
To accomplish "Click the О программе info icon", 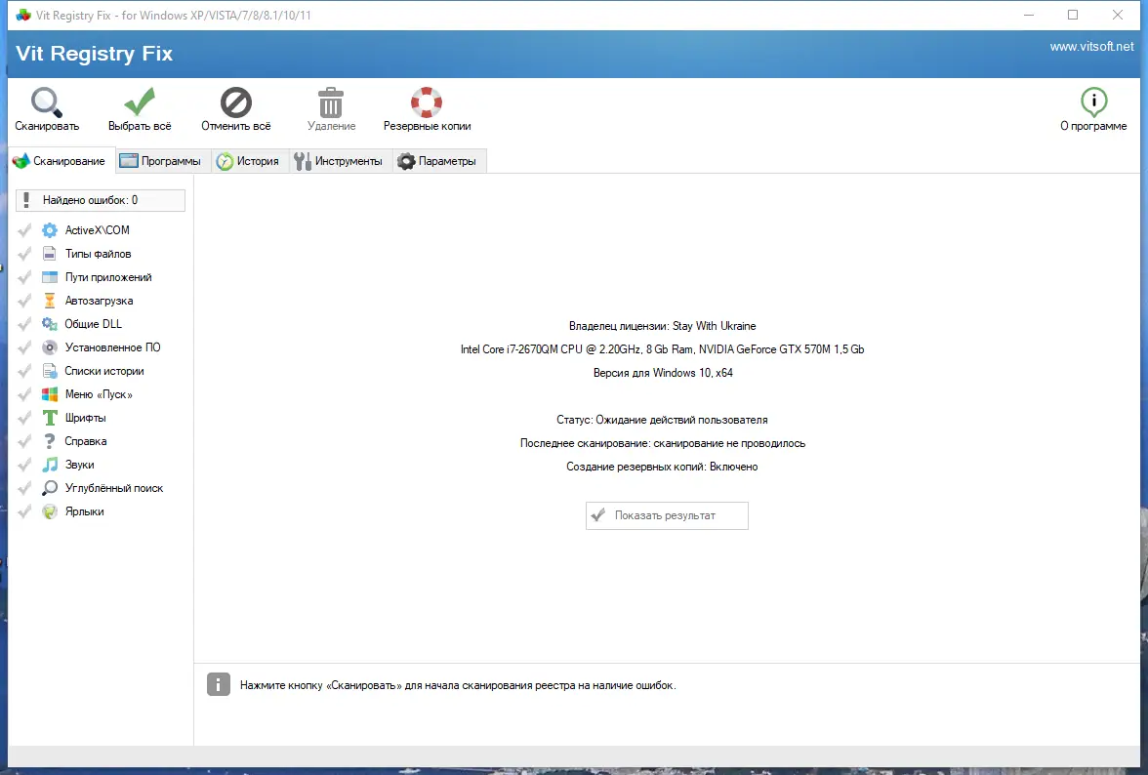I will click(x=1093, y=100).
